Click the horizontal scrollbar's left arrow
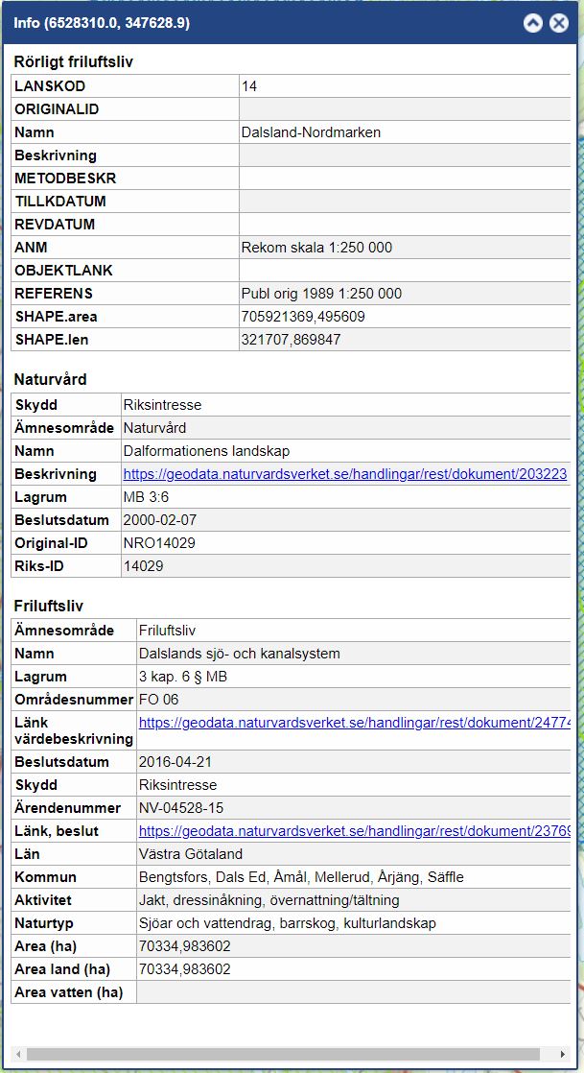Screen dimensions: 584x1073 coord(18,1054)
